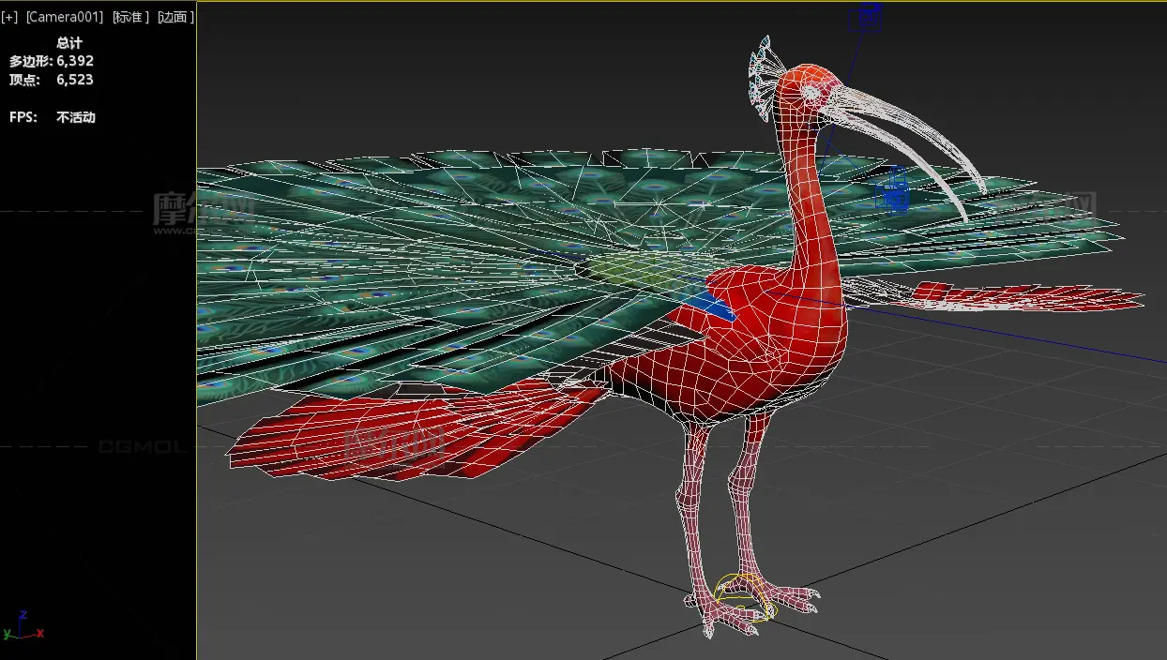The image size is (1167, 660).
Task: Click the bird's eye on the head
Action: [x=811, y=94]
